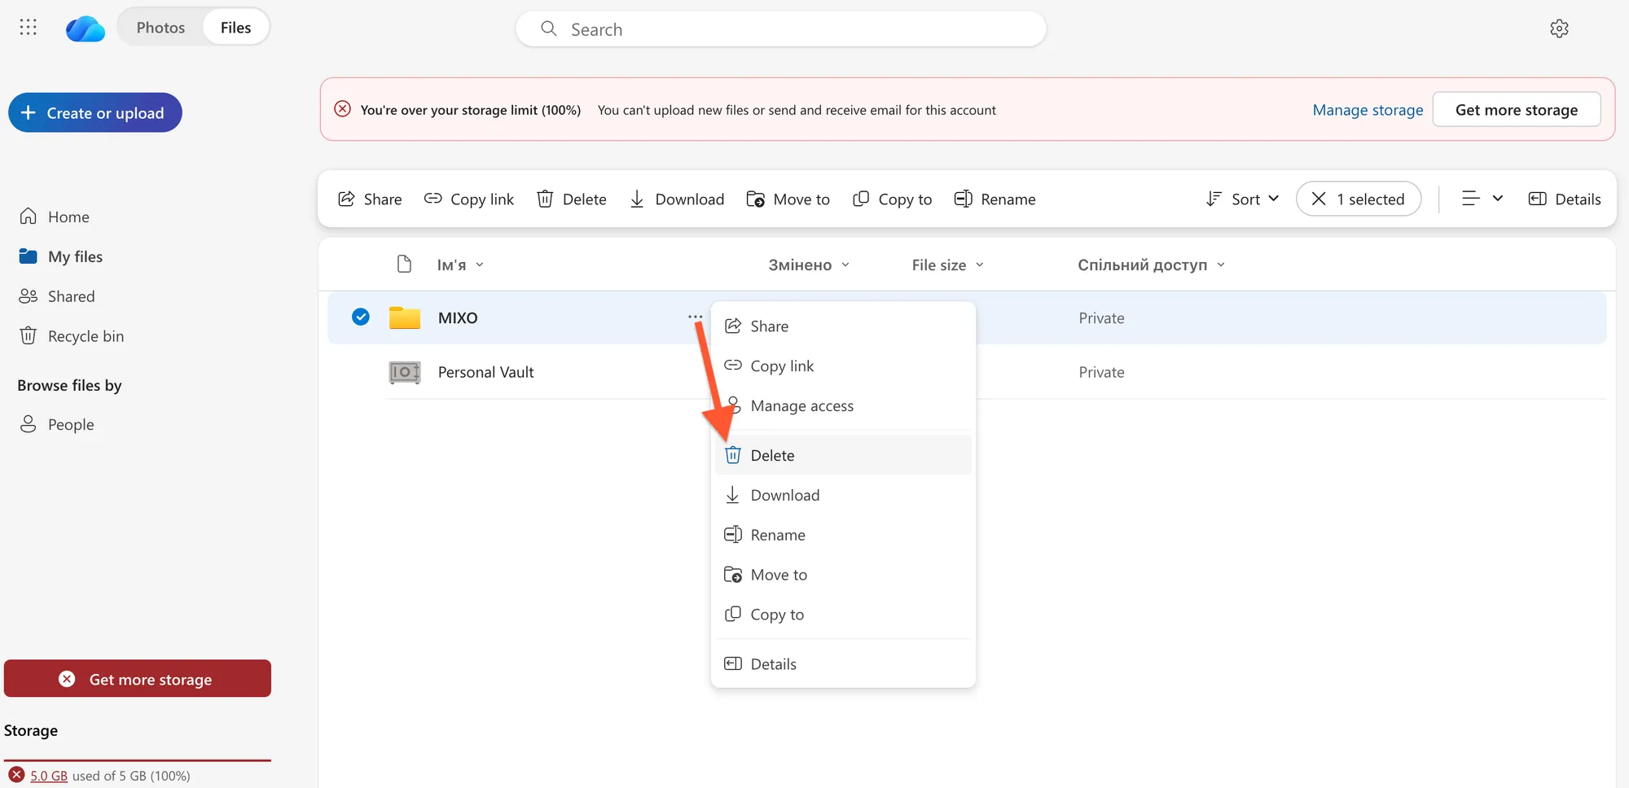Viewport: 1629px width, 788px height.
Task: Switch to the Photos view
Action: [x=160, y=28]
